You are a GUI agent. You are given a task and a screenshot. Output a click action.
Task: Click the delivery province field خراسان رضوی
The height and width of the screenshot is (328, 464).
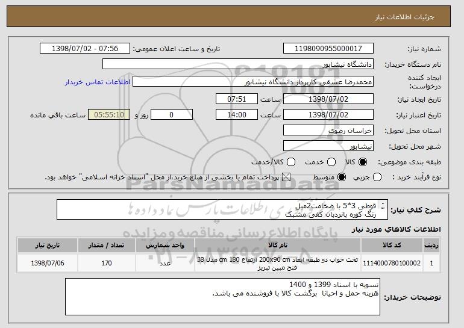(x=328, y=131)
